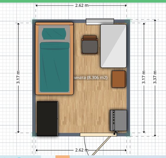Image resolution: width=166 pixels, height=158 pixels.
Task: Click the left wall of the room
Action: point(34,78)
